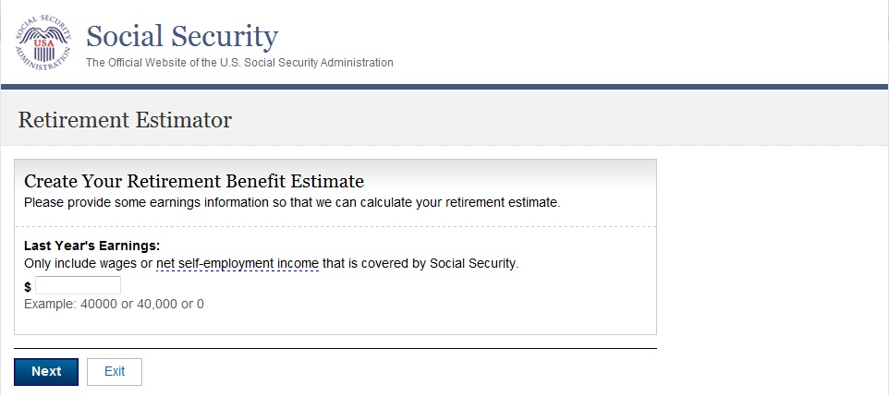Screen dimensions: 889x396
Task: Click the Social Security Administration eagle seal logo
Action: 43,43
